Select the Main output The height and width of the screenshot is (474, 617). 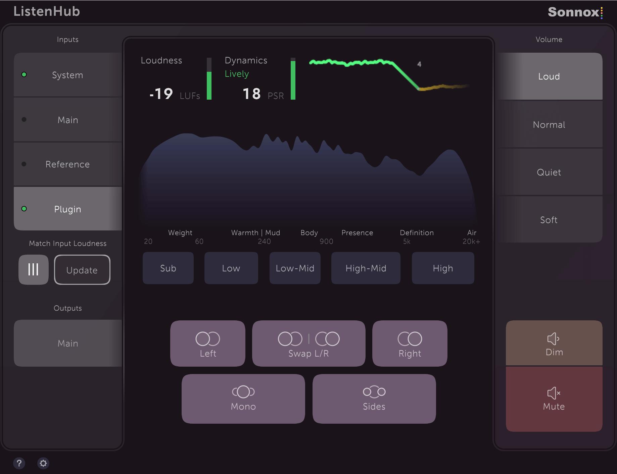[x=67, y=343]
